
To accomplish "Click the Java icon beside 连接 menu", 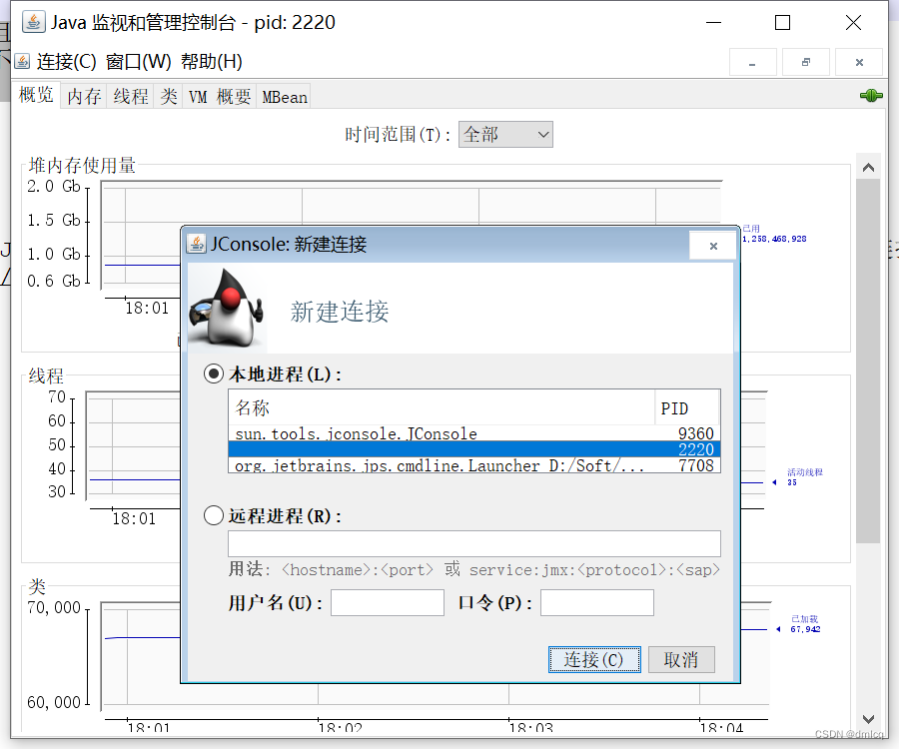I will click(22, 61).
